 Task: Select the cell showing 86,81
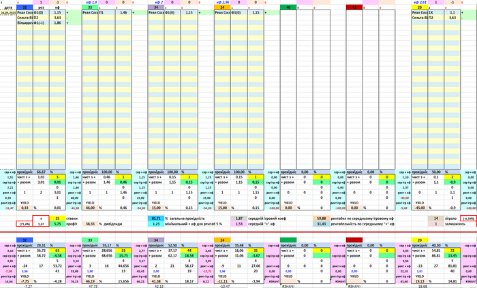(x=435, y=256)
